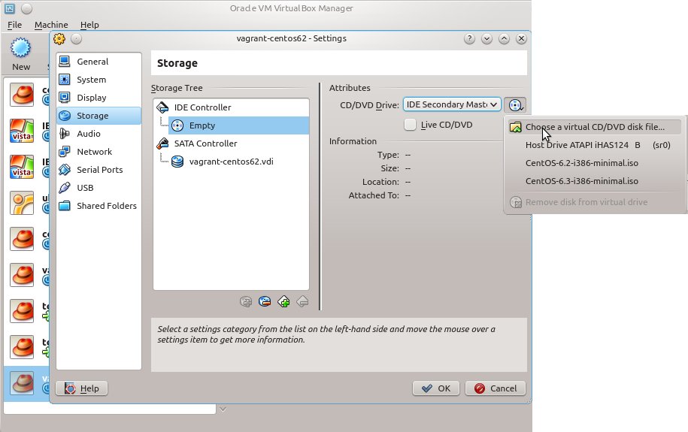Click the Location information label
The height and width of the screenshot is (432, 688).
tap(380, 182)
